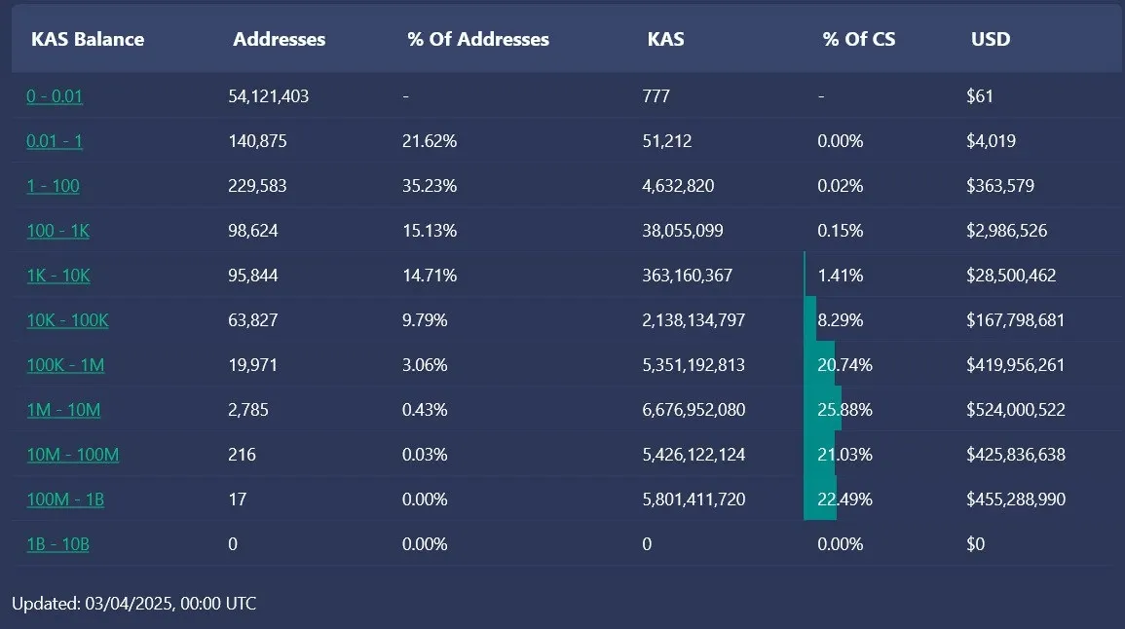Select the address count 63,827
1125x629 pixels.
click(253, 320)
